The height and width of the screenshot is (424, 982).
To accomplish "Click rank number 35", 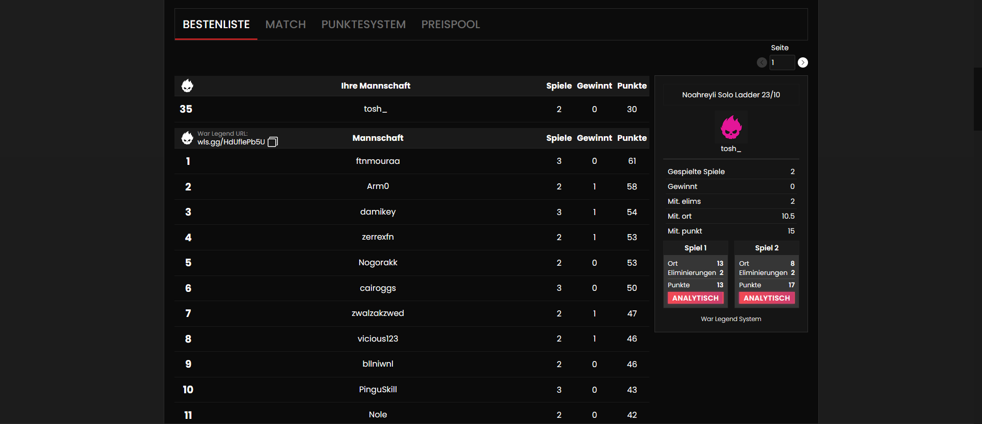I will coord(186,109).
